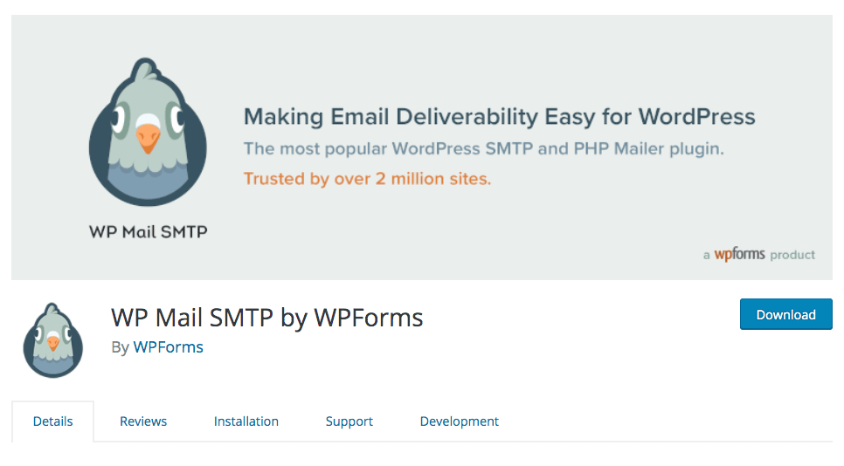Click the 'most popular WordPress SMTP' subtitle
Viewport: 844px width, 466px height.
pos(483,148)
